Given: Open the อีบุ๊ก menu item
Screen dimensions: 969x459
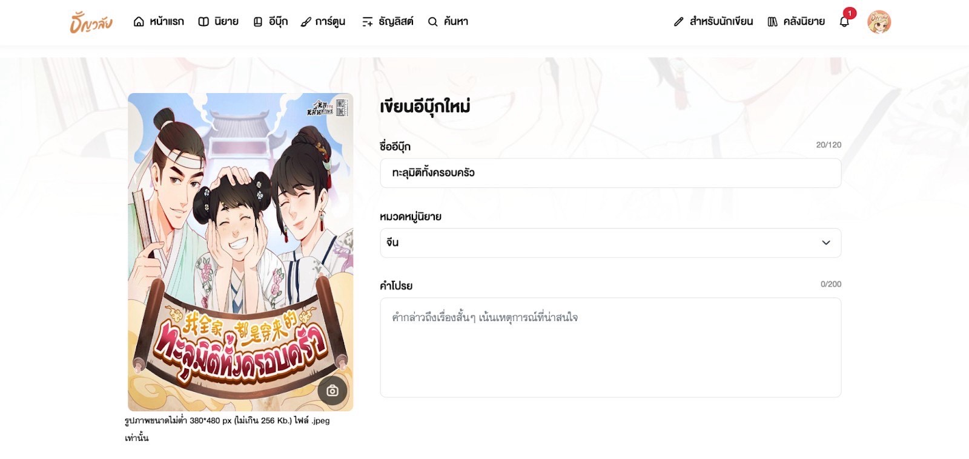Looking at the screenshot, I should 270,22.
